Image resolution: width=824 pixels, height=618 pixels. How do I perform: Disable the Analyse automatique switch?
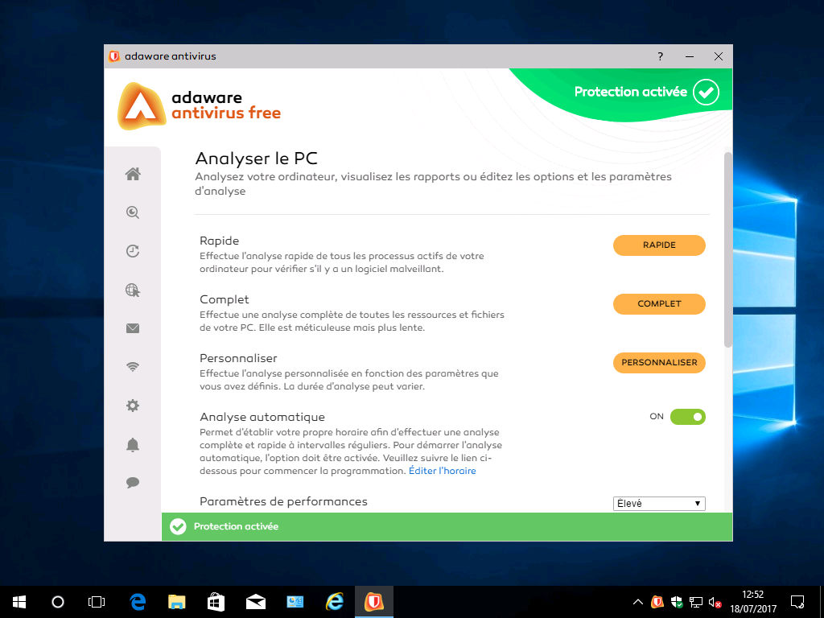(x=688, y=417)
